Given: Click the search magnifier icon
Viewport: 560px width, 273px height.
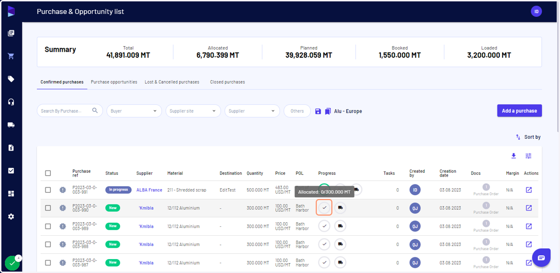Looking at the screenshot, I should click(95, 111).
